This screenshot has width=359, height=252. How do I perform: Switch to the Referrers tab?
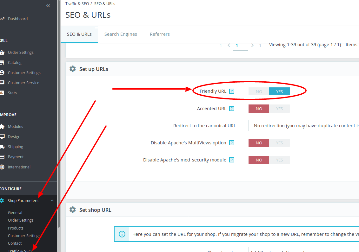[160, 34]
